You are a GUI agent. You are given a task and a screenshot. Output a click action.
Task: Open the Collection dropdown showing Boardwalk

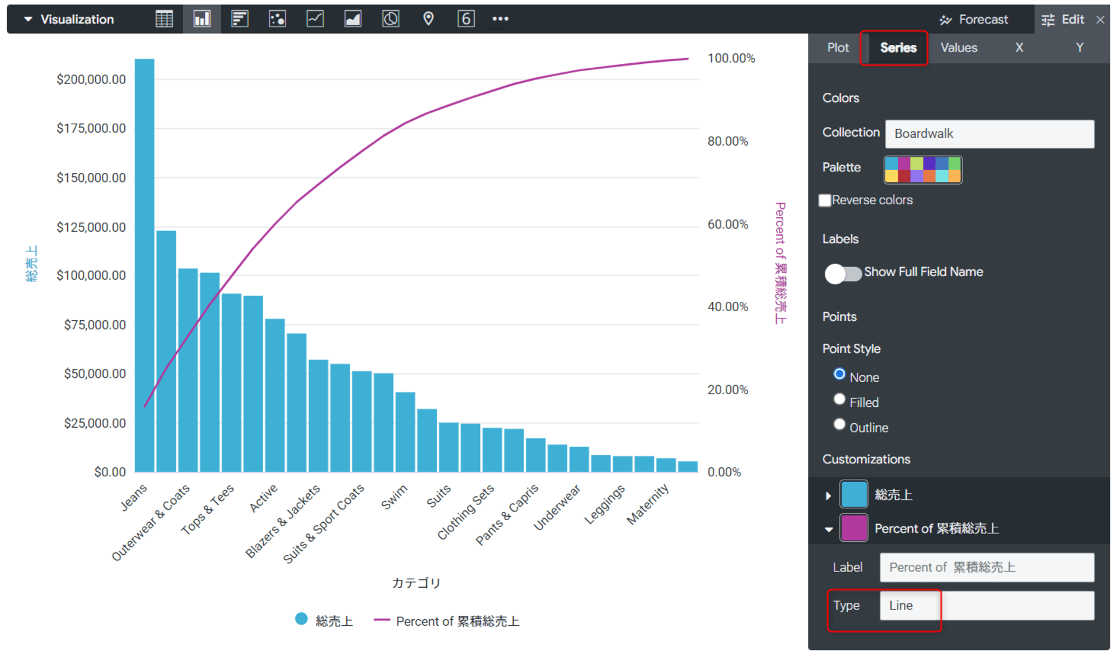coord(989,134)
